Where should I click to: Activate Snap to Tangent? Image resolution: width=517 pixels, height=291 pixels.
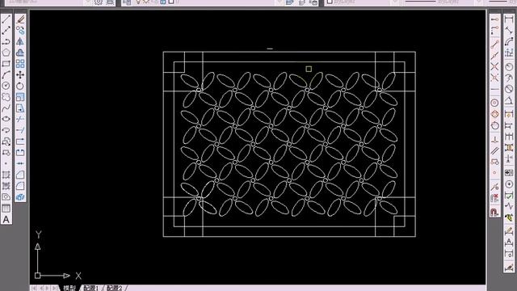[x=494, y=125]
